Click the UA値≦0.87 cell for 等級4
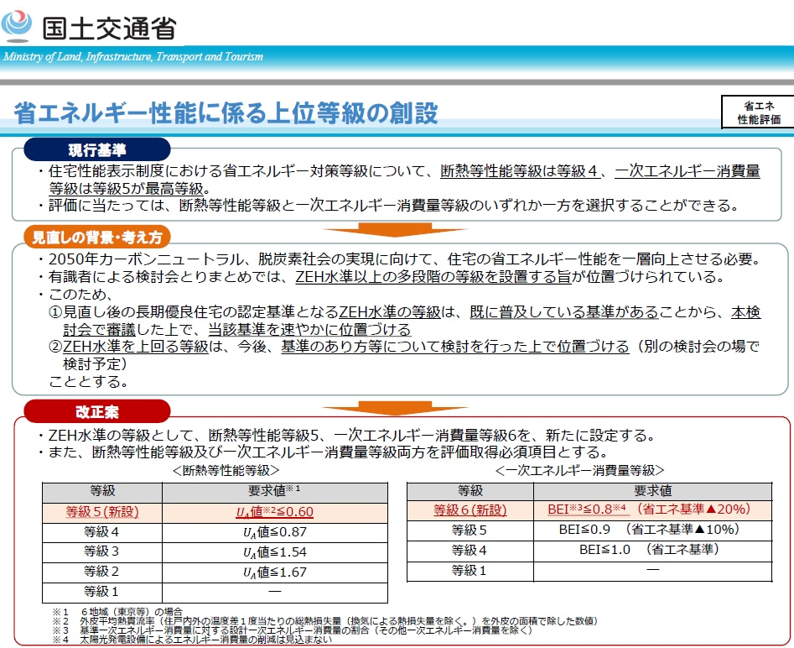 (x=274, y=531)
